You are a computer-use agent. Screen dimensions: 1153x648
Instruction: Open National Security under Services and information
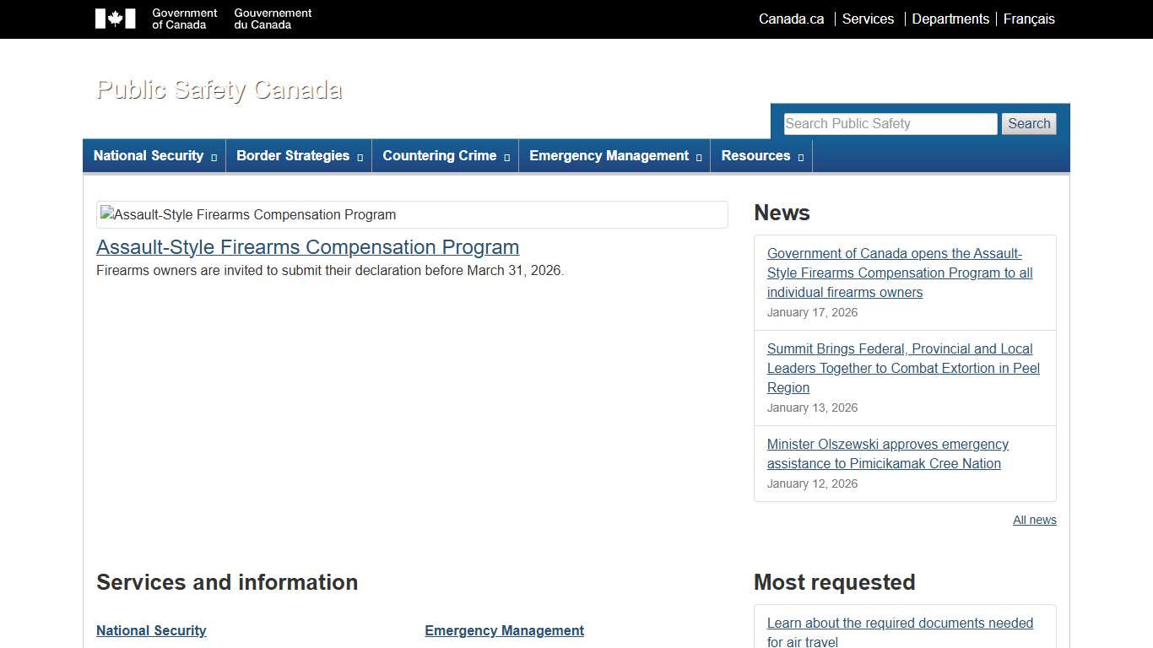click(151, 630)
